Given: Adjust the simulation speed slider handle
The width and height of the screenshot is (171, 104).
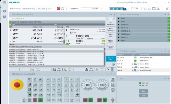Looking at the screenshot, I should point(125,9).
